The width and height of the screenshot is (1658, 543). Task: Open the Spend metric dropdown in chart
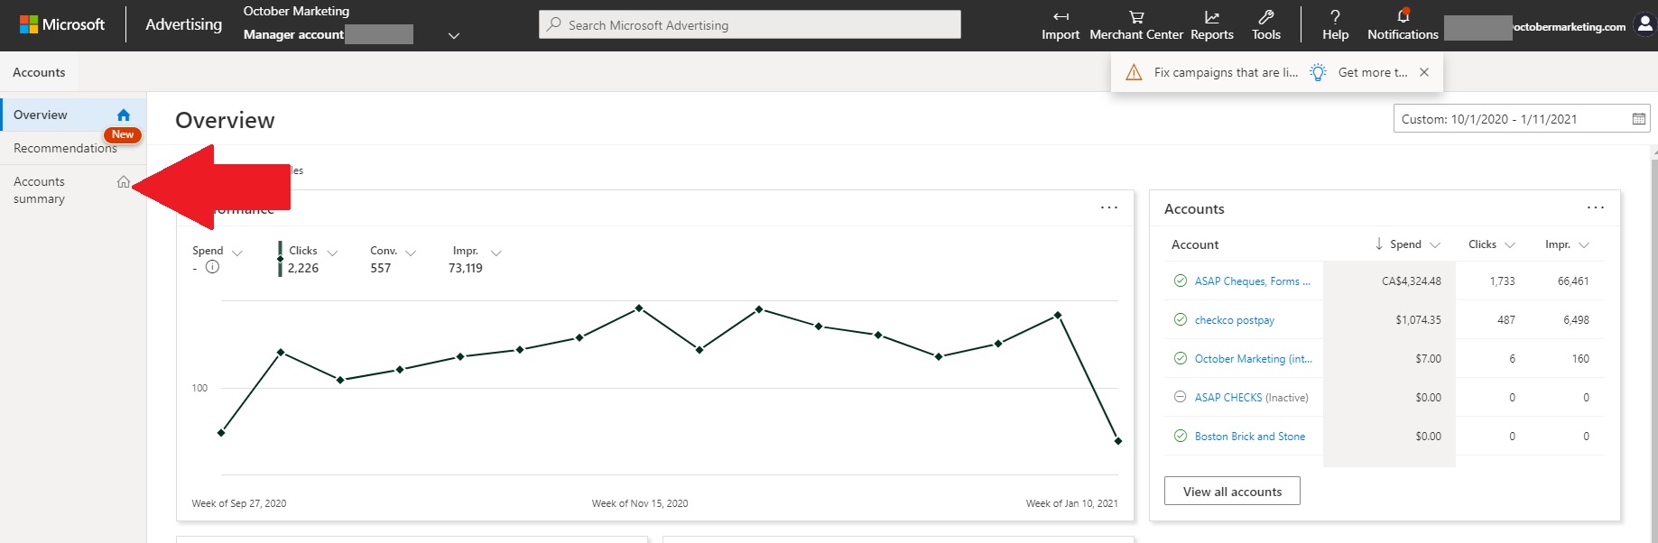pyautogui.click(x=237, y=253)
